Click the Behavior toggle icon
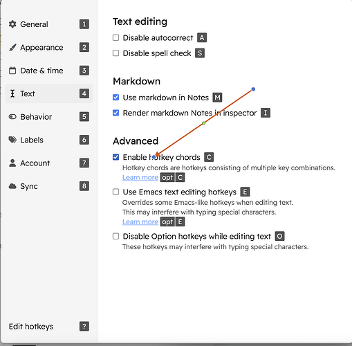This screenshot has width=352, height=346. (x=12, y=117)
